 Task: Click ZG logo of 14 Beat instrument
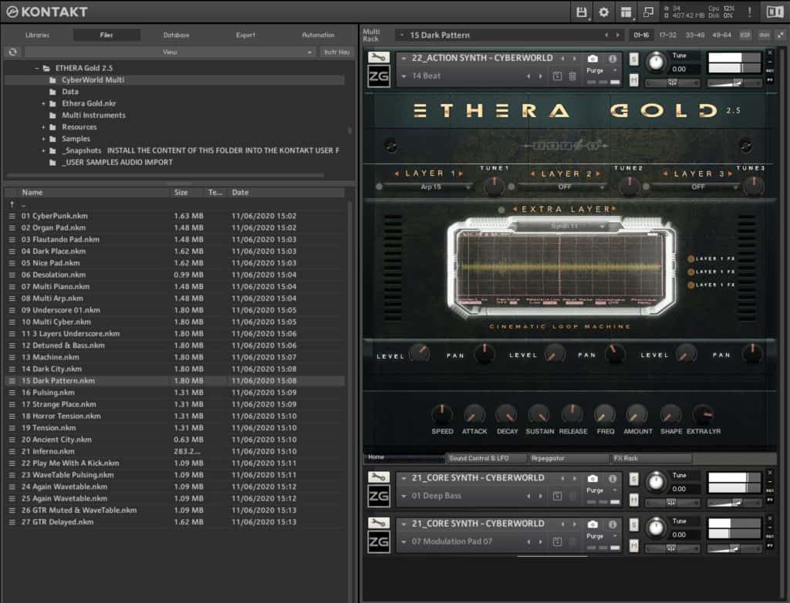(x=378, y=76)
